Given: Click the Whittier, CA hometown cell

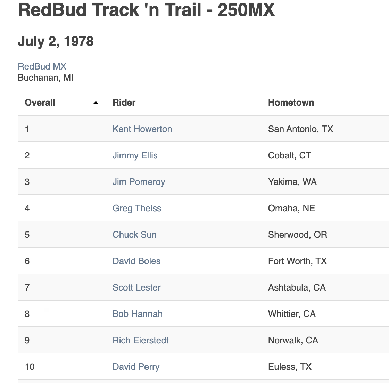Looking at the screenshot, I should point(292,314).
